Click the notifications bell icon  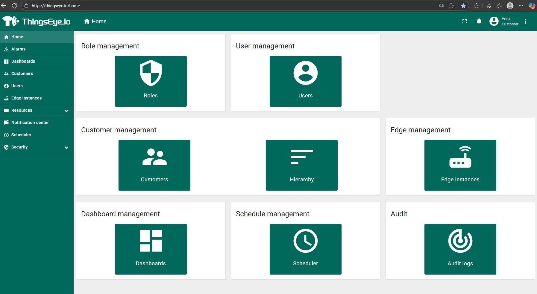pos(479,21)
